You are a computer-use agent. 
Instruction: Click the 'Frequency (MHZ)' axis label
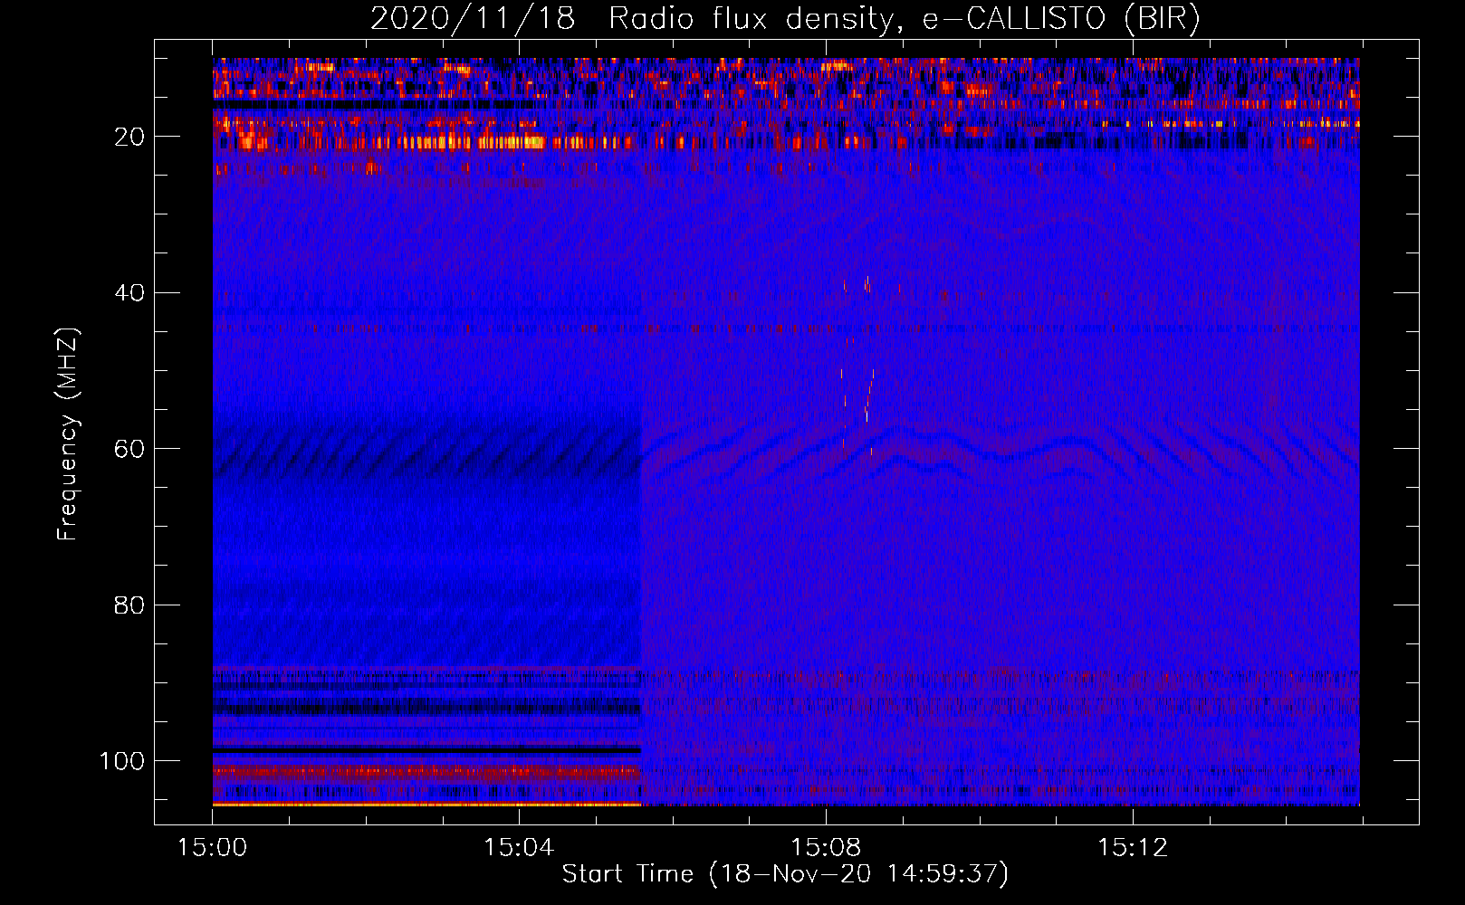click(68, 434)
